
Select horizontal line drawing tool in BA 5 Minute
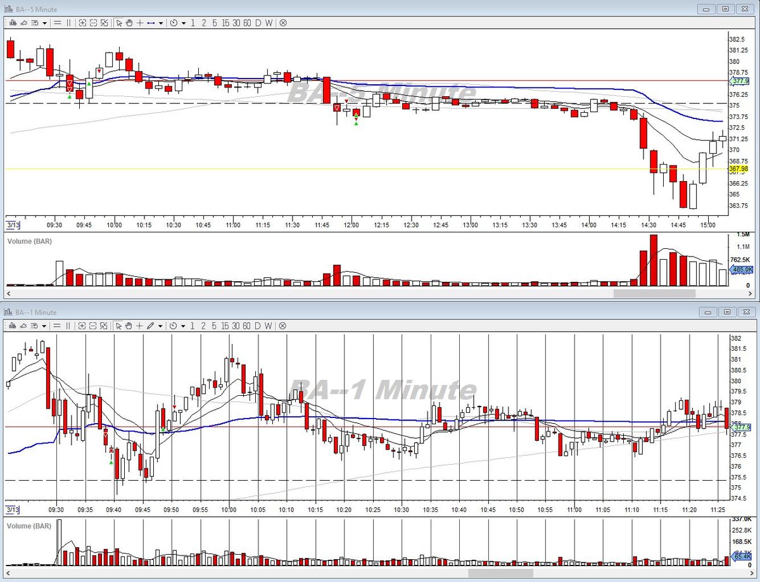(151, 23)
